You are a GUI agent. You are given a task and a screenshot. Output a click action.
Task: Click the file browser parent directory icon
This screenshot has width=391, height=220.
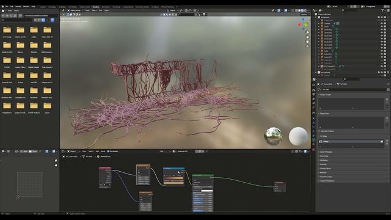11,15
